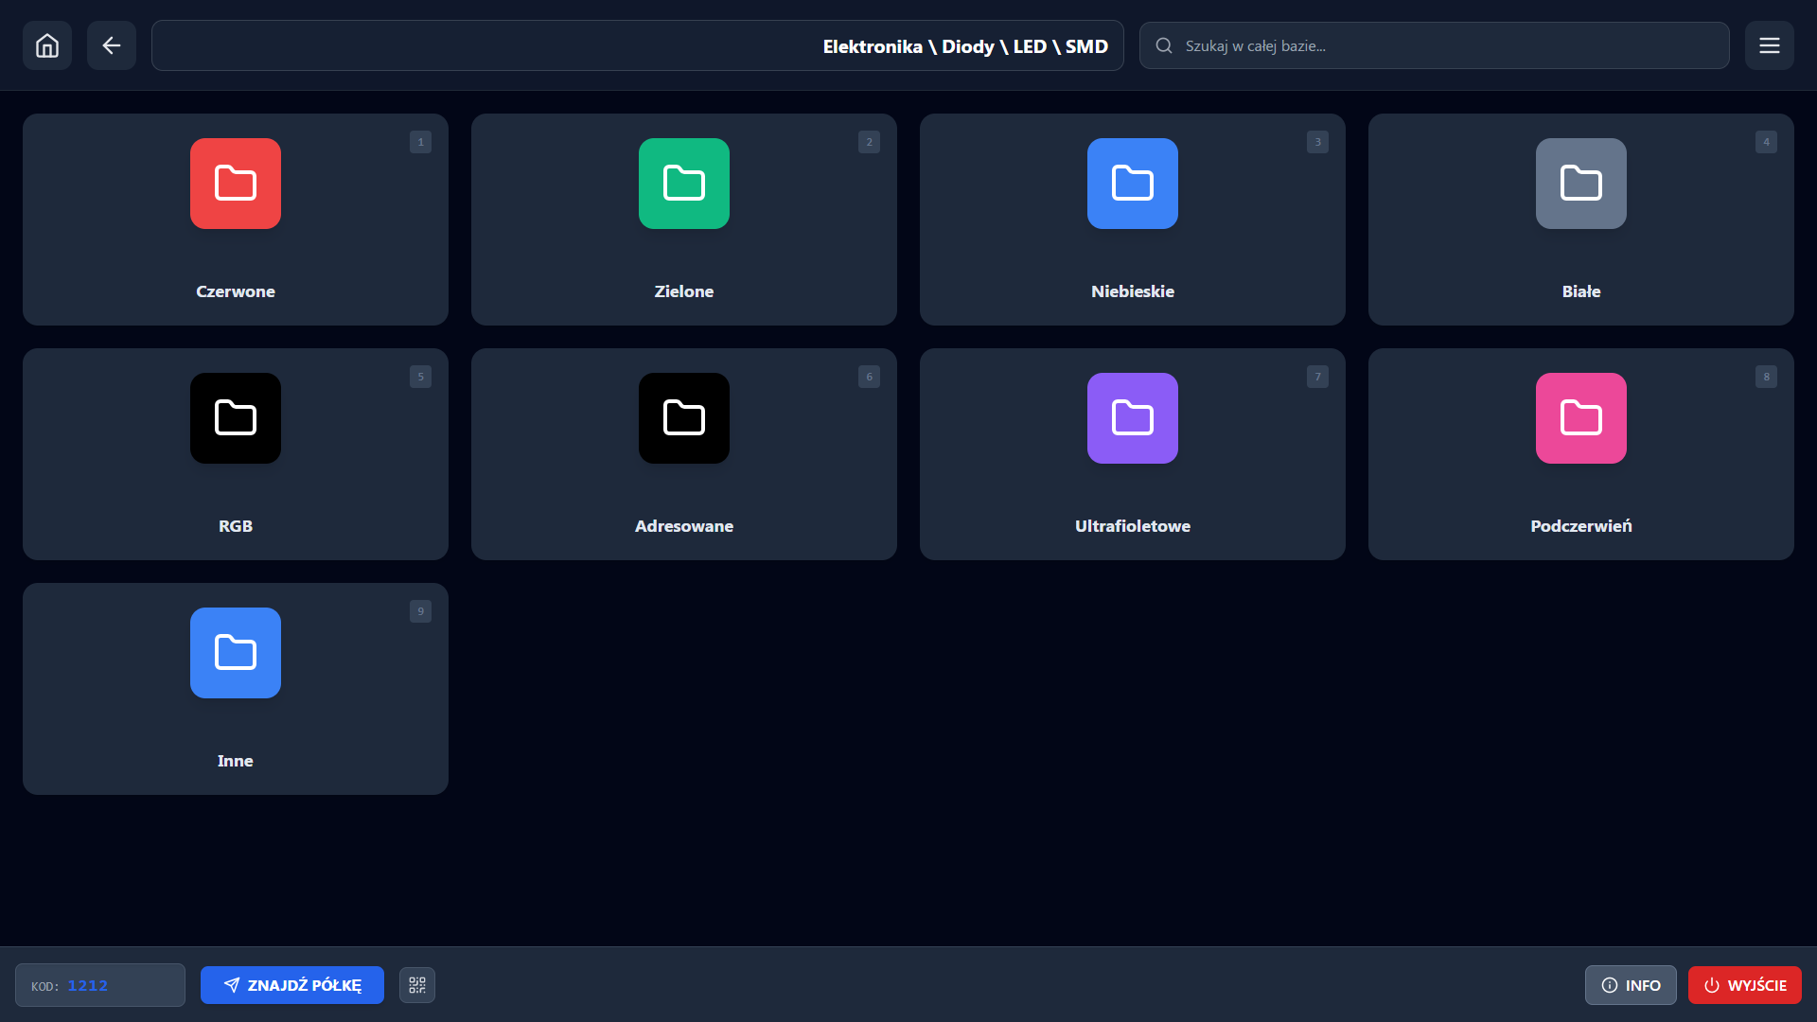The height and width of the screenshot is (1022, 1817).
Task: Open the gray Białe folder
Action: click(1581, 184)
